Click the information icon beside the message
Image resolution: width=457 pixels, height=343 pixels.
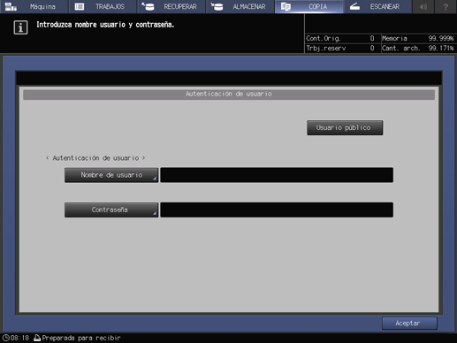[20, 27]
